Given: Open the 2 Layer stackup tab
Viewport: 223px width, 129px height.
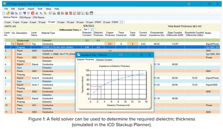Looking at the screenshot, I should (x=8, y=22).
